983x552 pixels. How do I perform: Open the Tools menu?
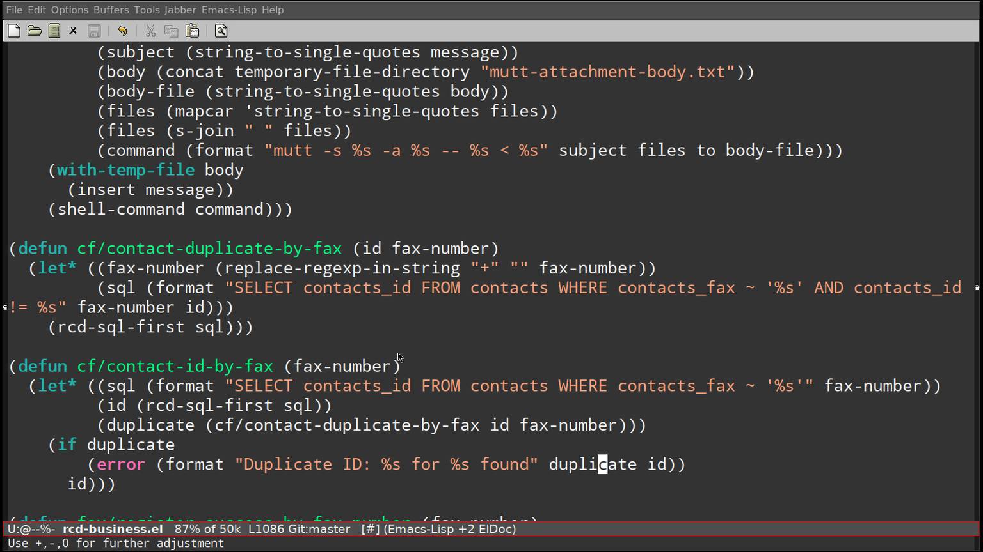[x=147, y=10]
